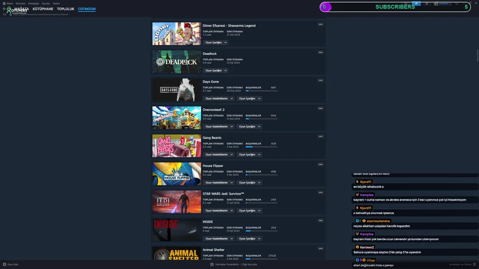
Task: Click the downloads icon in the bottom bar
Action: click(x=212, y=265)
